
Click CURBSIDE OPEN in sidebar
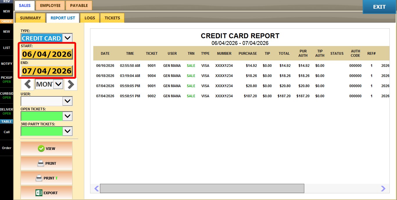(6, 96)
